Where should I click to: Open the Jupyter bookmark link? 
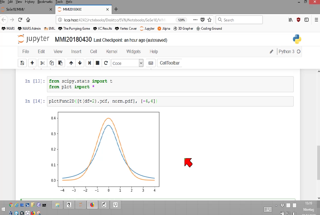[x=147, y=29]
